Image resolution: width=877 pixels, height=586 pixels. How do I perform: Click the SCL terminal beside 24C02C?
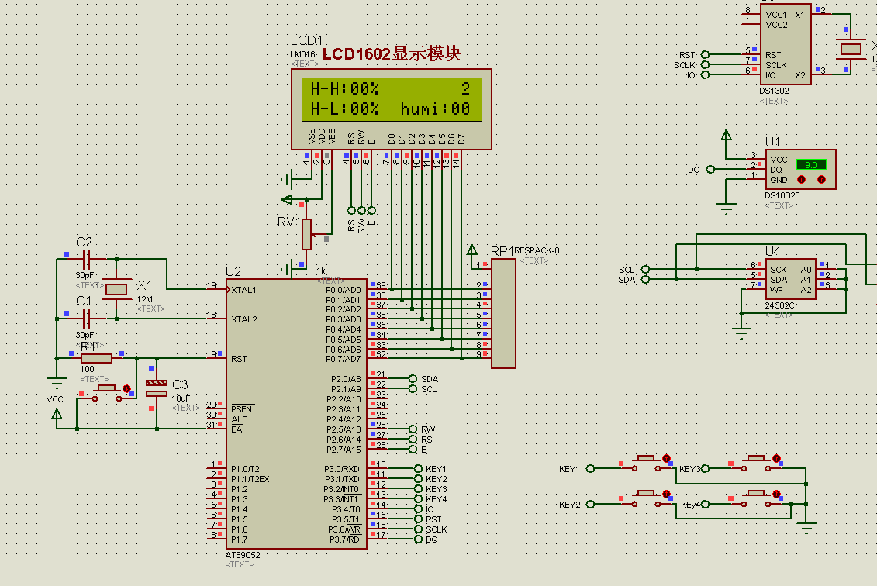point(645,269)
